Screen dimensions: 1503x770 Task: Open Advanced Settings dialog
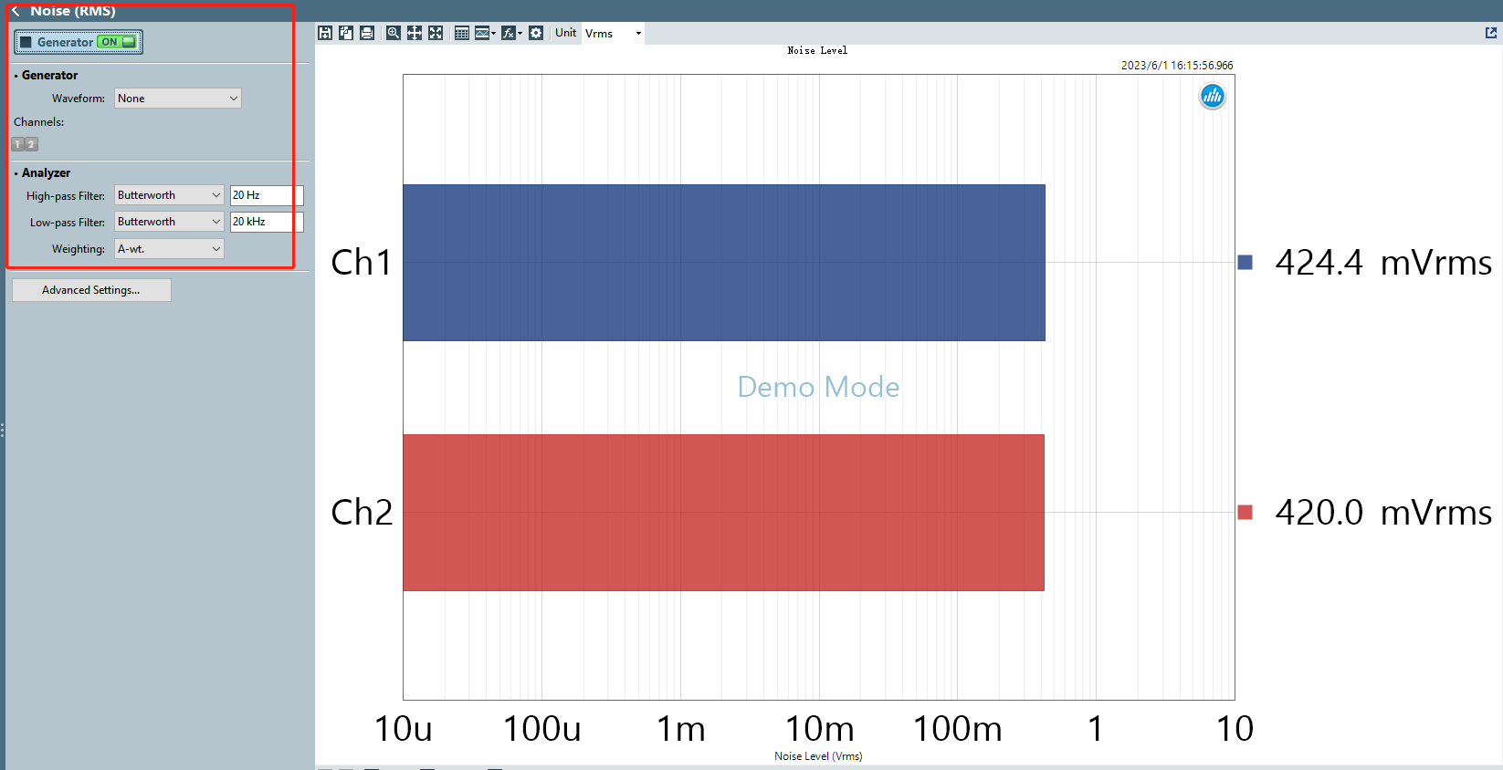coord(91,290)
